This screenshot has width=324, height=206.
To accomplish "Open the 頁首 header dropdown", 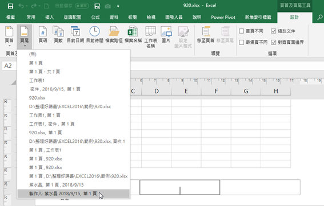I will click(9, 36).
